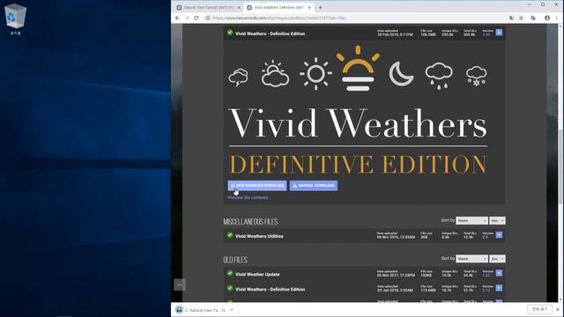Click the main Vivid Weathers - Definitive Edition title

pyautogui.click(x=270, y=33)
